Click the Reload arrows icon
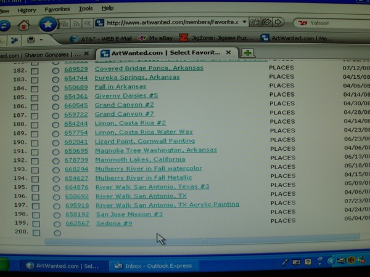The image size is (370, 277). click(5, 25)
